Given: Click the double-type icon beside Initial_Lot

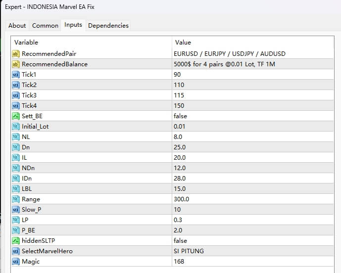Looking at the screenshot, I should coord(15,126).
